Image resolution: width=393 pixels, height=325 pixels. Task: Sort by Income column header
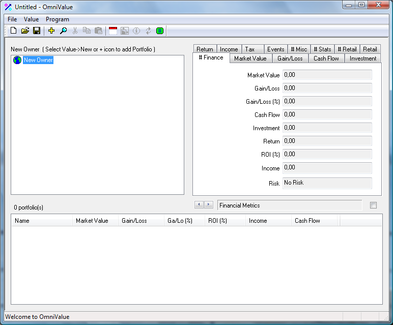point(268,221)
